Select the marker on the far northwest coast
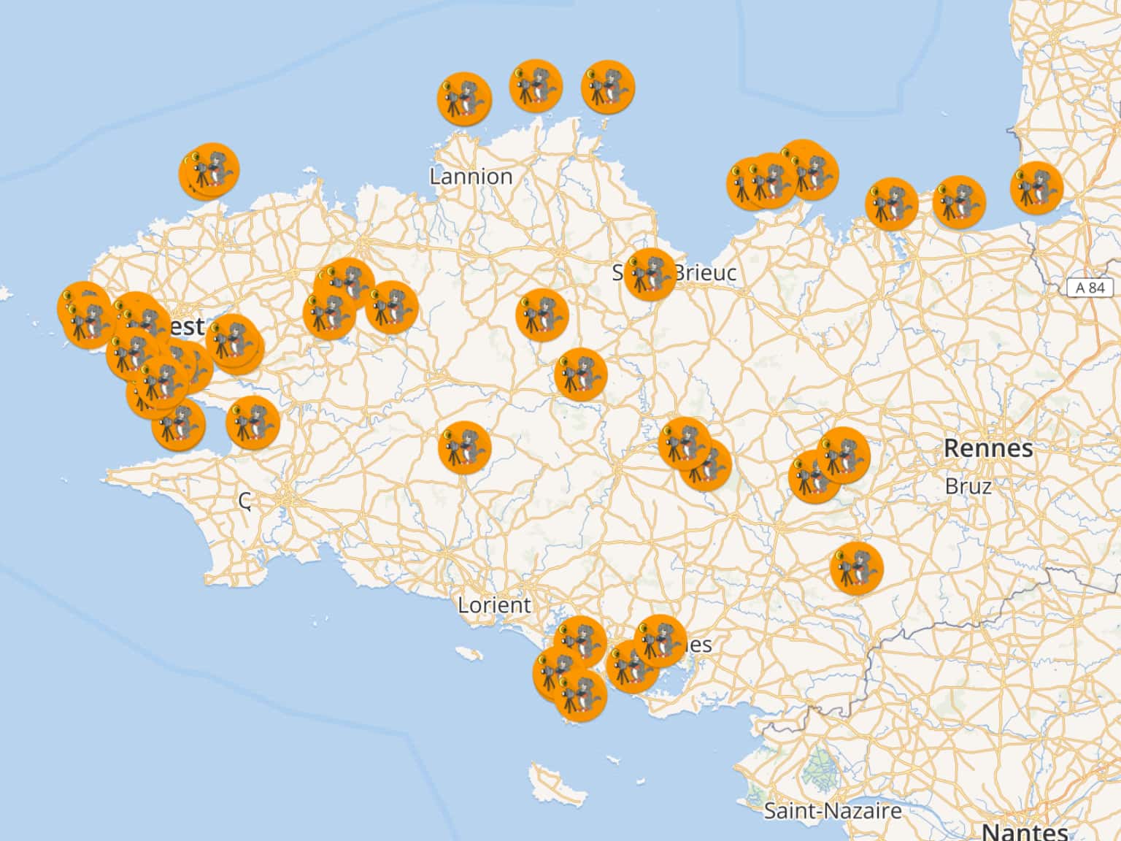1121x841 pixels. 211,170
